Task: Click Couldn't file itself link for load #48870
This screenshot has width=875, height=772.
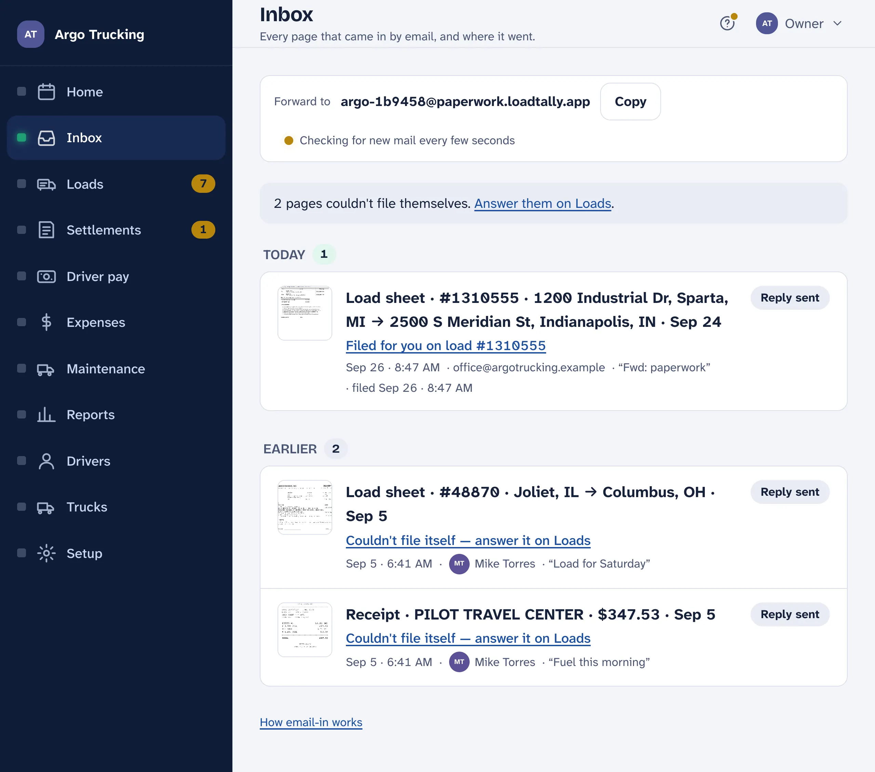Action: 468,540
